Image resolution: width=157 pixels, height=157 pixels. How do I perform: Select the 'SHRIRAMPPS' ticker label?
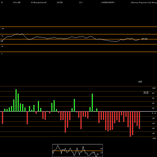[x=108, y=3]
